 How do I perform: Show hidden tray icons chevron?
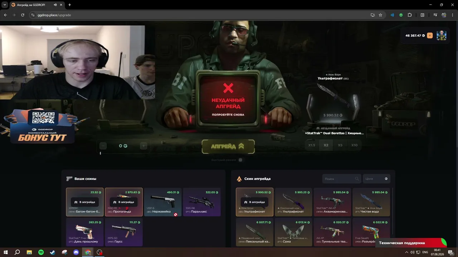(x=407, y=252)
